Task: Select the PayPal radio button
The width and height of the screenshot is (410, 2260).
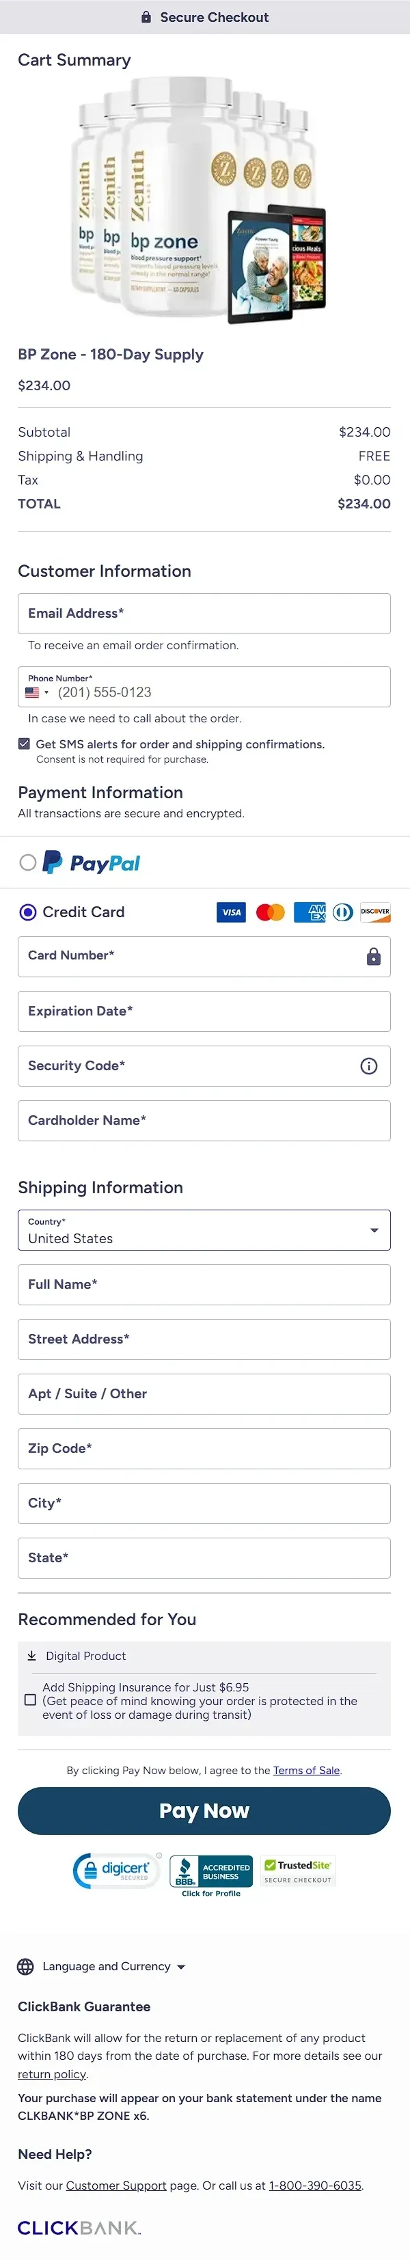Action: pos(28,862)
